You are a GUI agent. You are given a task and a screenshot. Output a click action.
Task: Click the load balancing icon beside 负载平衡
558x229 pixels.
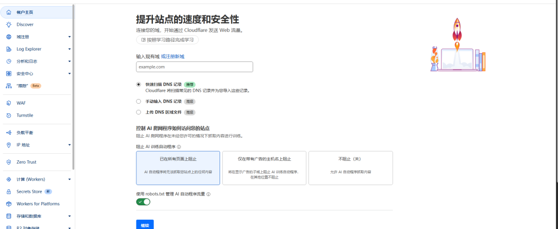pyautogui.click(x=9, y=133)
